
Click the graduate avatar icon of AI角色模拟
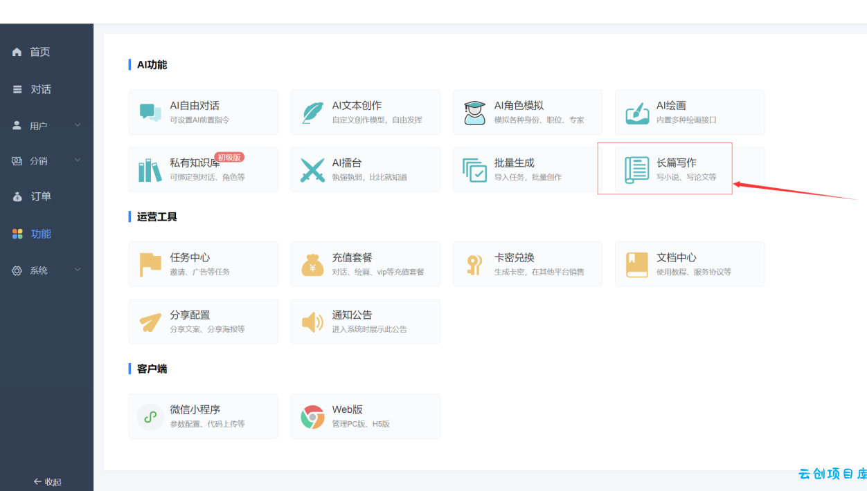pyautogui.click(x=474, y=112)
